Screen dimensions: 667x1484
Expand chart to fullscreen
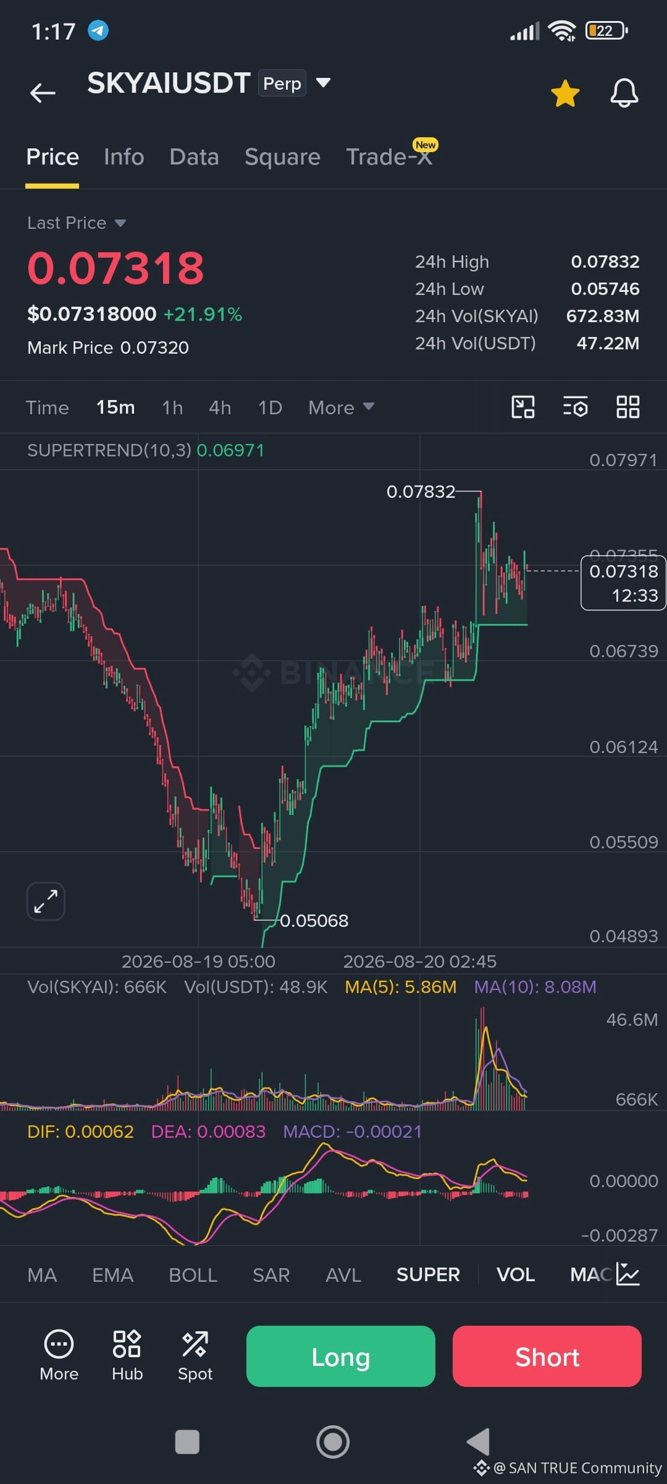tap(46, 901)
